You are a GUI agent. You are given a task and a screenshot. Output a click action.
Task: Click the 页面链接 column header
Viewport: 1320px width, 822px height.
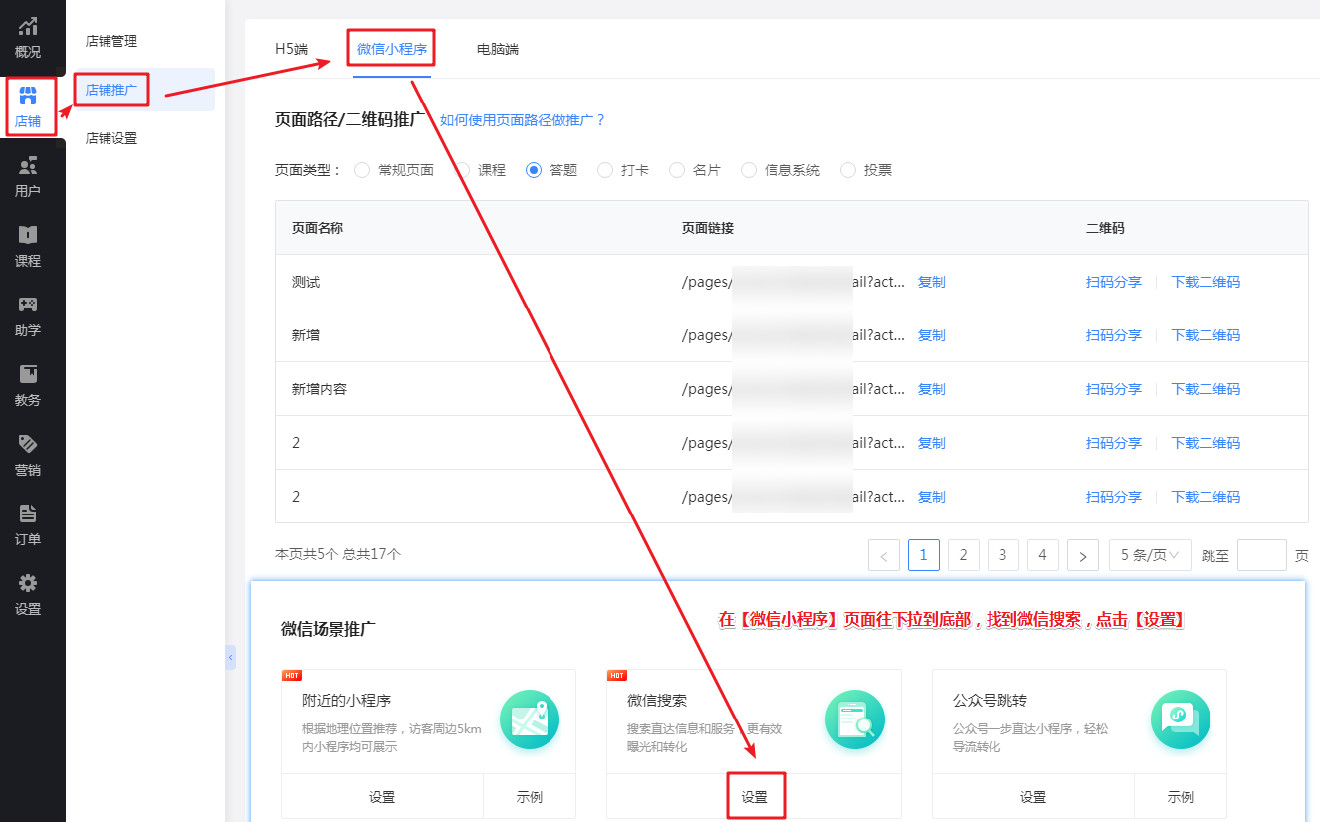(x=708, y=228)
